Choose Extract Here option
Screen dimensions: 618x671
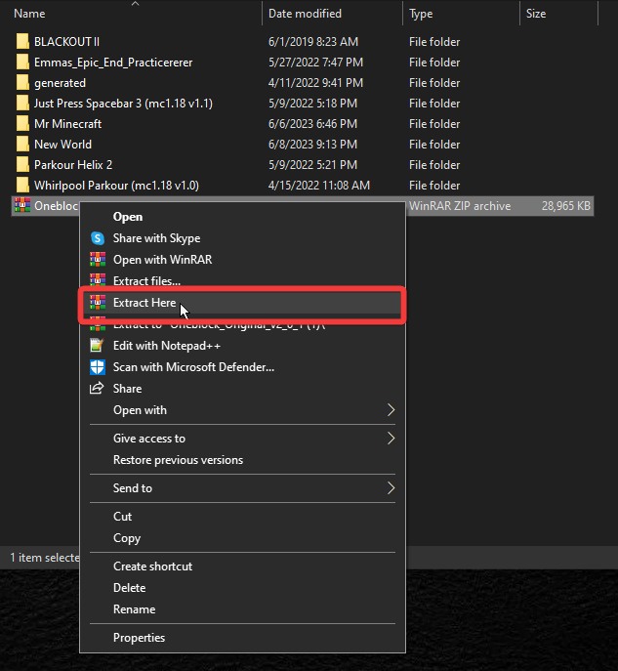144,303
